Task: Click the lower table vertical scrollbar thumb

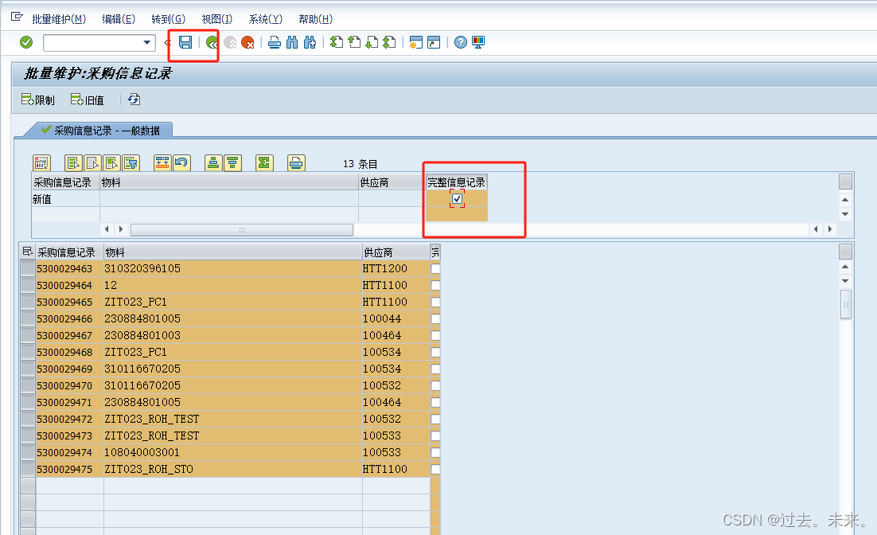Action: (x=846, y=304)
